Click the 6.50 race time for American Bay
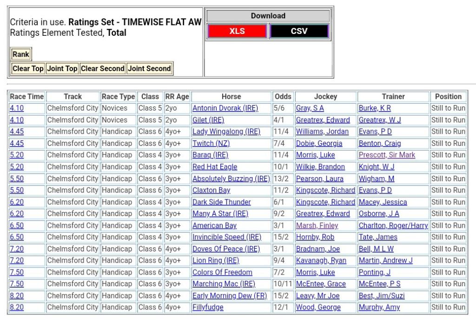Viewport: 476px width, 323px height. 17,225
